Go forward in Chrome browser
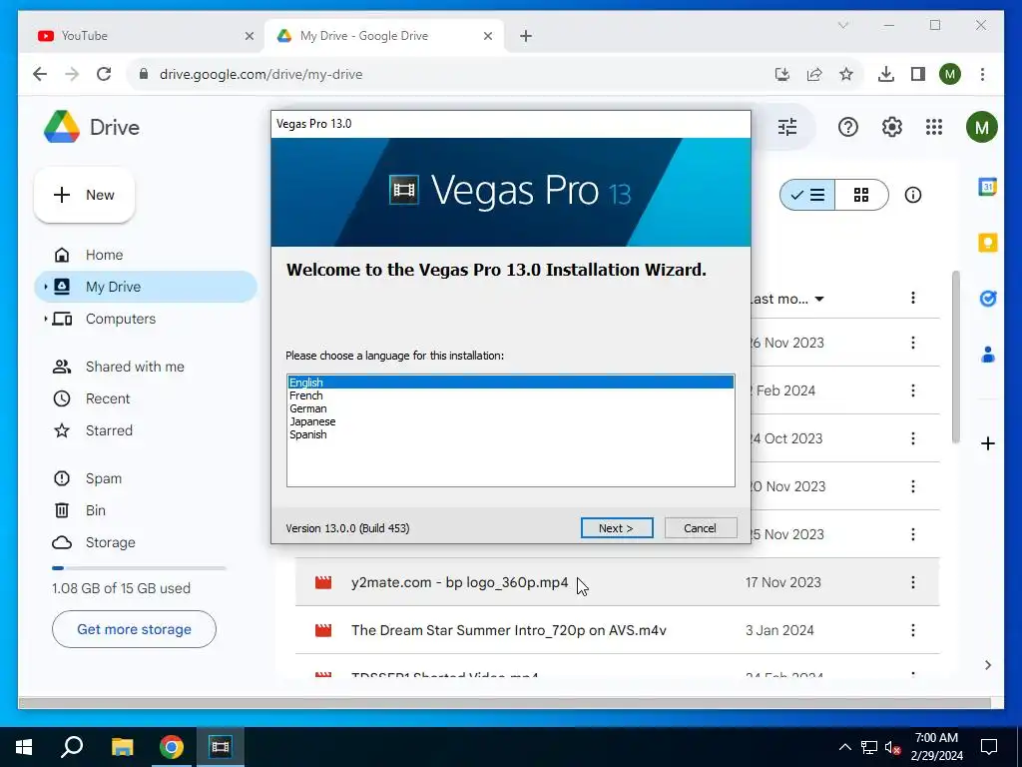The width and height of the screenshot is (1022, 767). (x=72, y=74)
